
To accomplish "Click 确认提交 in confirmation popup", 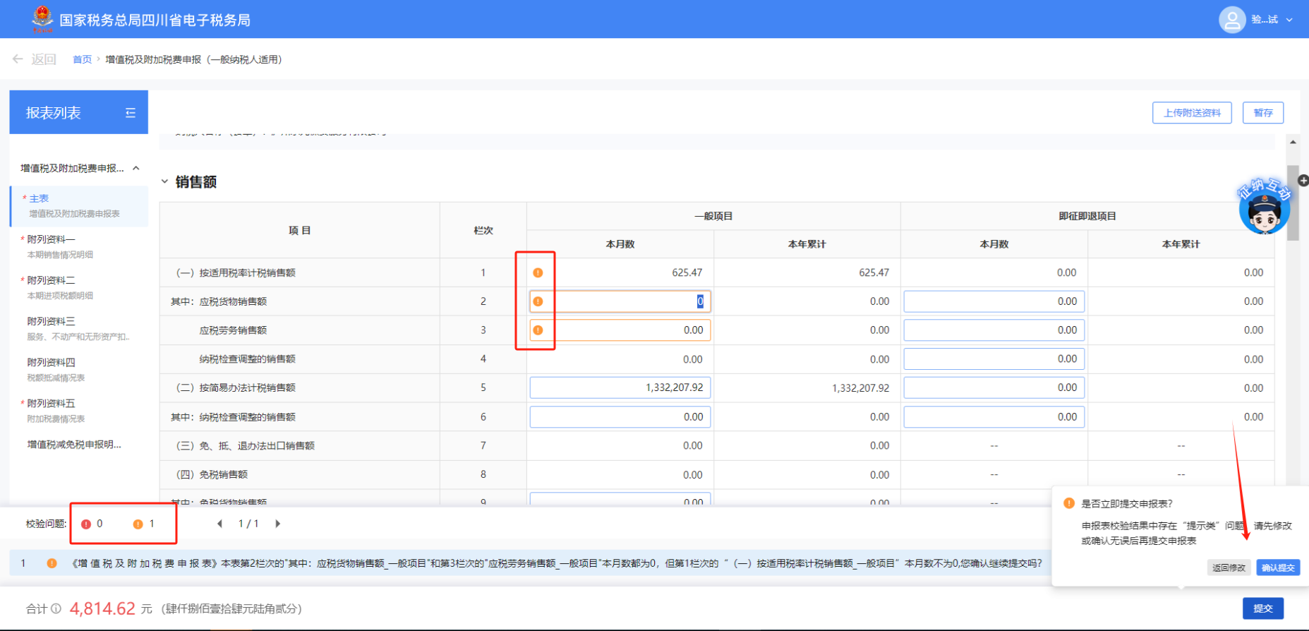I will coord(1278,567).
